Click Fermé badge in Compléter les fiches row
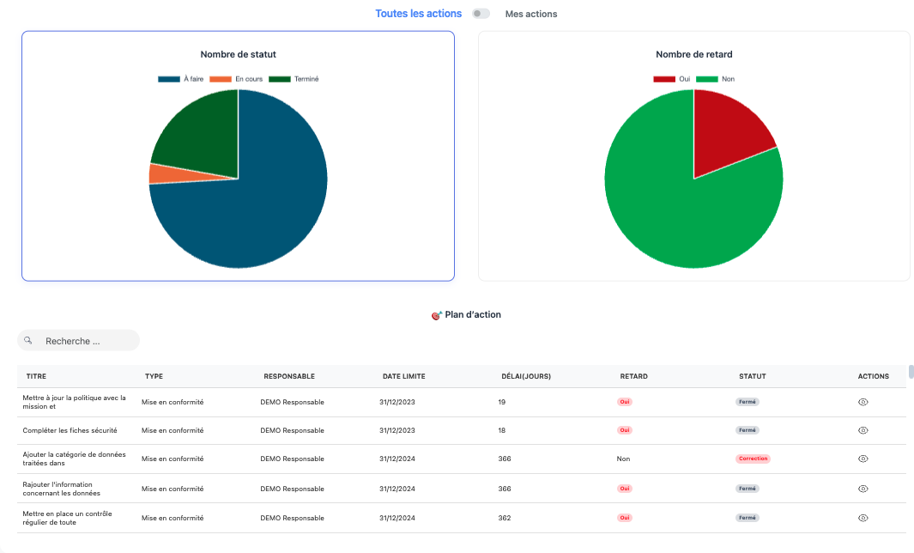914x553 pixels. 748,430
